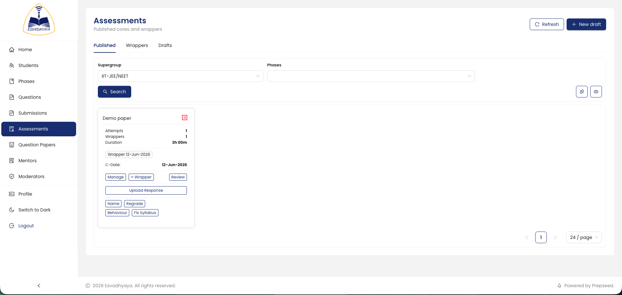This screenshot has width=622, height=295.
Task: Click the Logout icon
Action: (12, 226)
